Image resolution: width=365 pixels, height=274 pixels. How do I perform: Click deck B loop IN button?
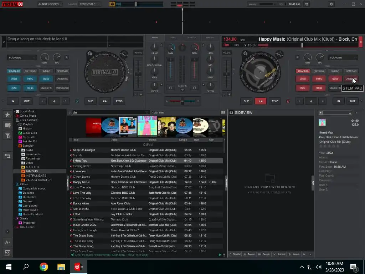(x=339, y=101)
